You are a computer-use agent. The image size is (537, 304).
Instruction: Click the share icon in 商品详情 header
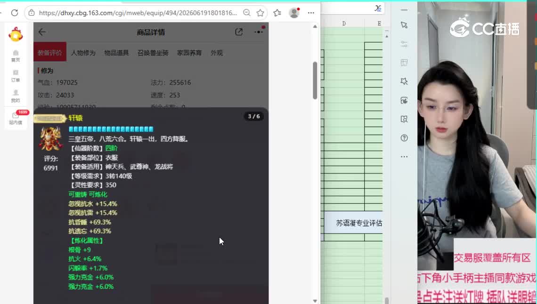239,32
